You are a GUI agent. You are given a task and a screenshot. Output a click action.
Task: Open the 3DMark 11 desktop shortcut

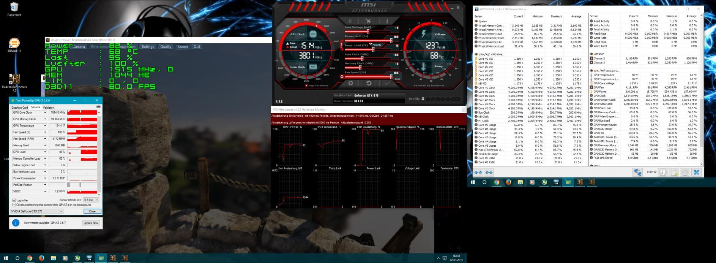tap(14, 45)
